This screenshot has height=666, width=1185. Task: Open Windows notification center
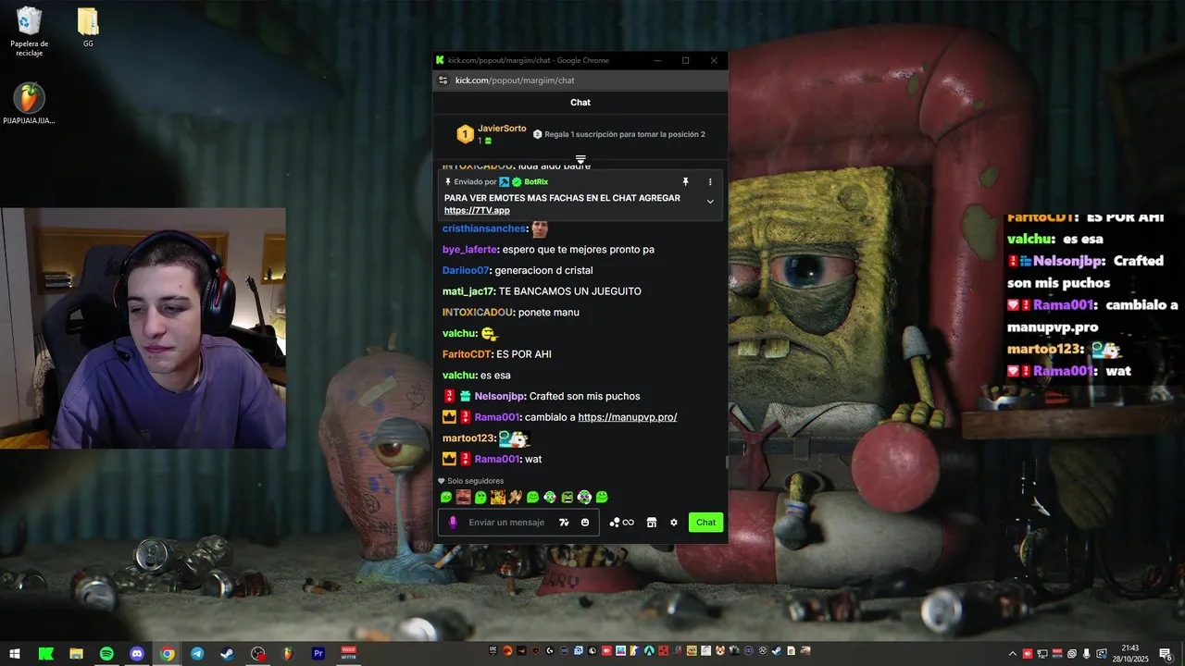tap(1165, 654)
